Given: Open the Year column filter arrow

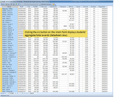Looking at the screenshot, I should 31,7.
